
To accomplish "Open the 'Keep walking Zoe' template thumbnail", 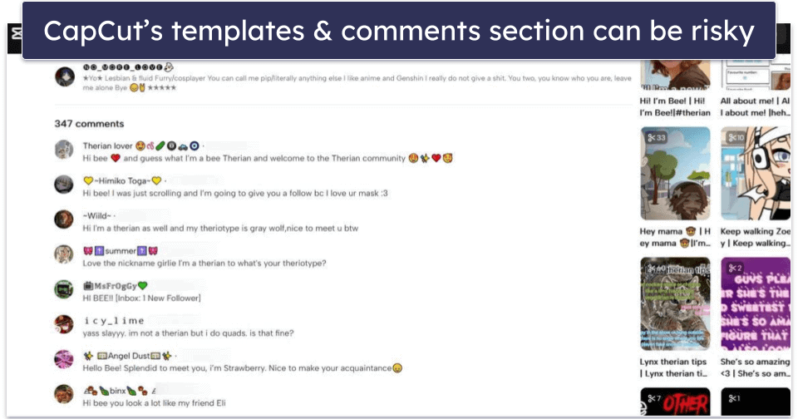I will [755, 172].
